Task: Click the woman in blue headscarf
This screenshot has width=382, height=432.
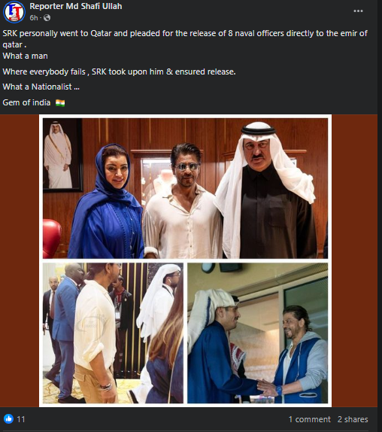Action: point(107,201)
